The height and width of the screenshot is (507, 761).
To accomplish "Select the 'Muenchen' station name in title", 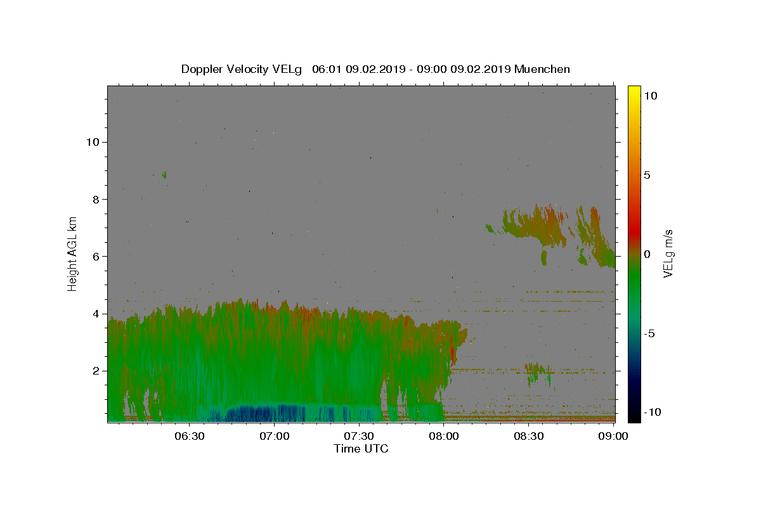I will 542,69.
